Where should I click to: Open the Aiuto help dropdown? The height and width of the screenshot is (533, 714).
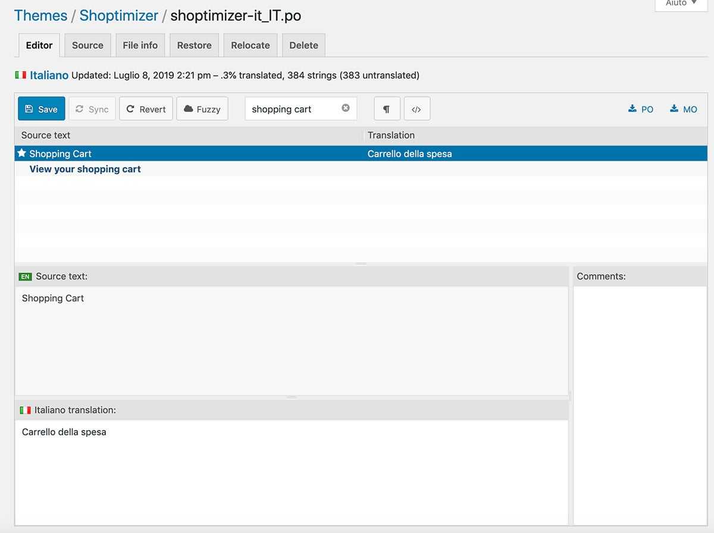click(x=681, y=4)
